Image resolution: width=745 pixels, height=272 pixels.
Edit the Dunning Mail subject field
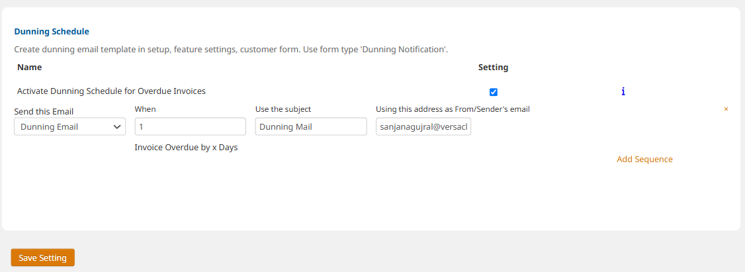coord(311,126)
